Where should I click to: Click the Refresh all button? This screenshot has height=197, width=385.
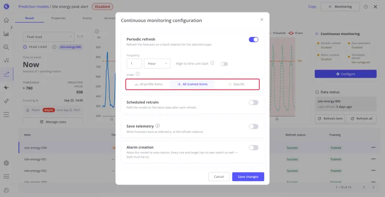(361, 118)
